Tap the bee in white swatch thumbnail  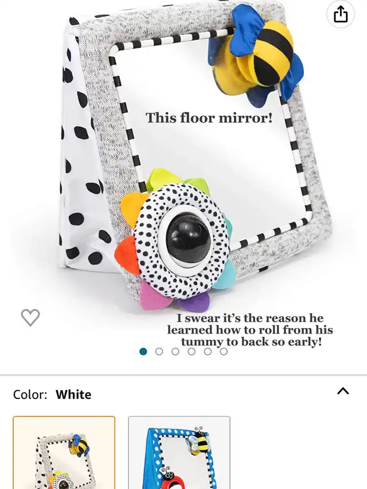79,445
